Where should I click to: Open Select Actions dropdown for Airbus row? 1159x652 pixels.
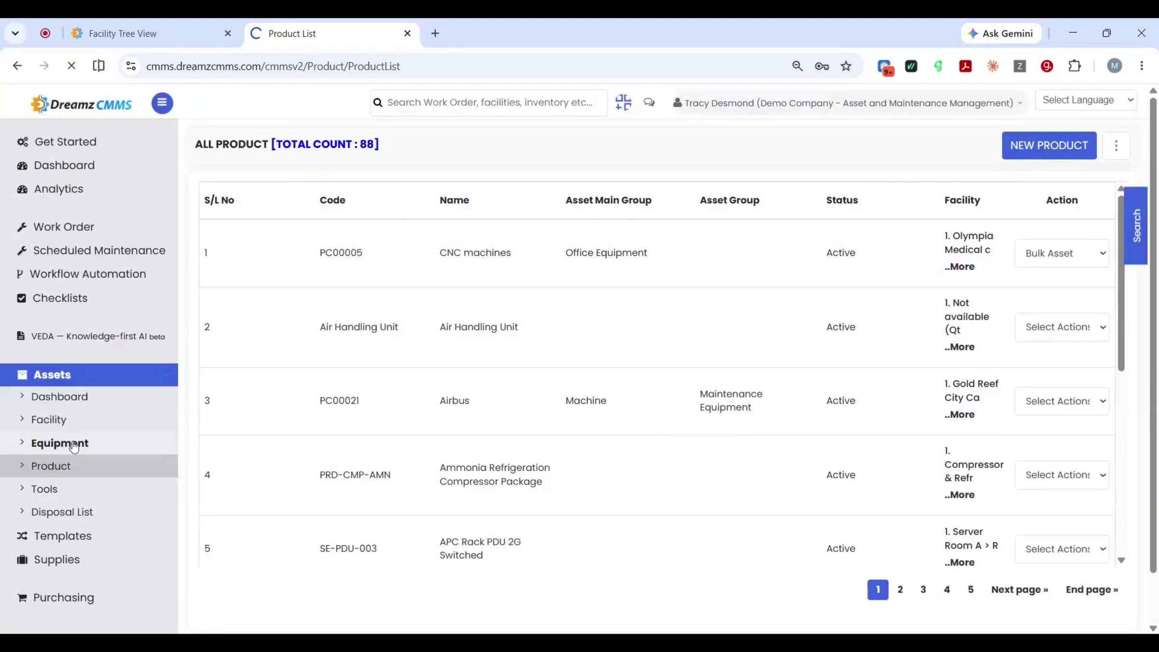point(1062,401)
